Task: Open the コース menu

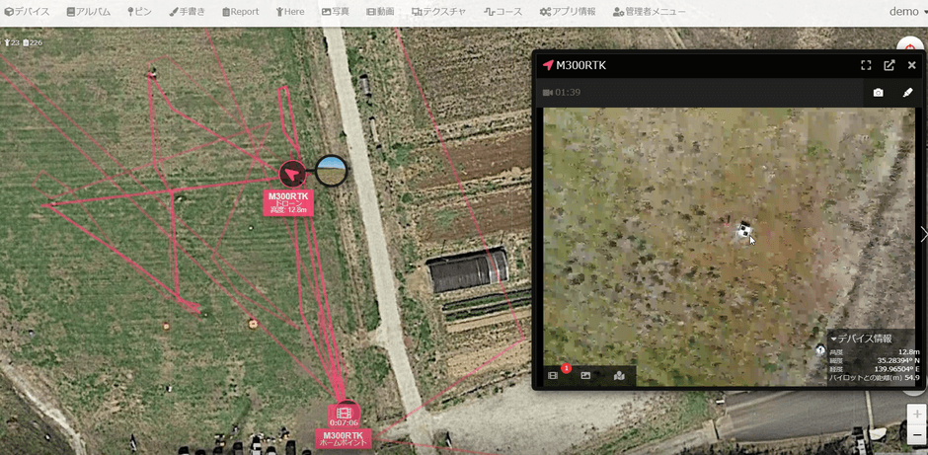Action: coord(503,11)
